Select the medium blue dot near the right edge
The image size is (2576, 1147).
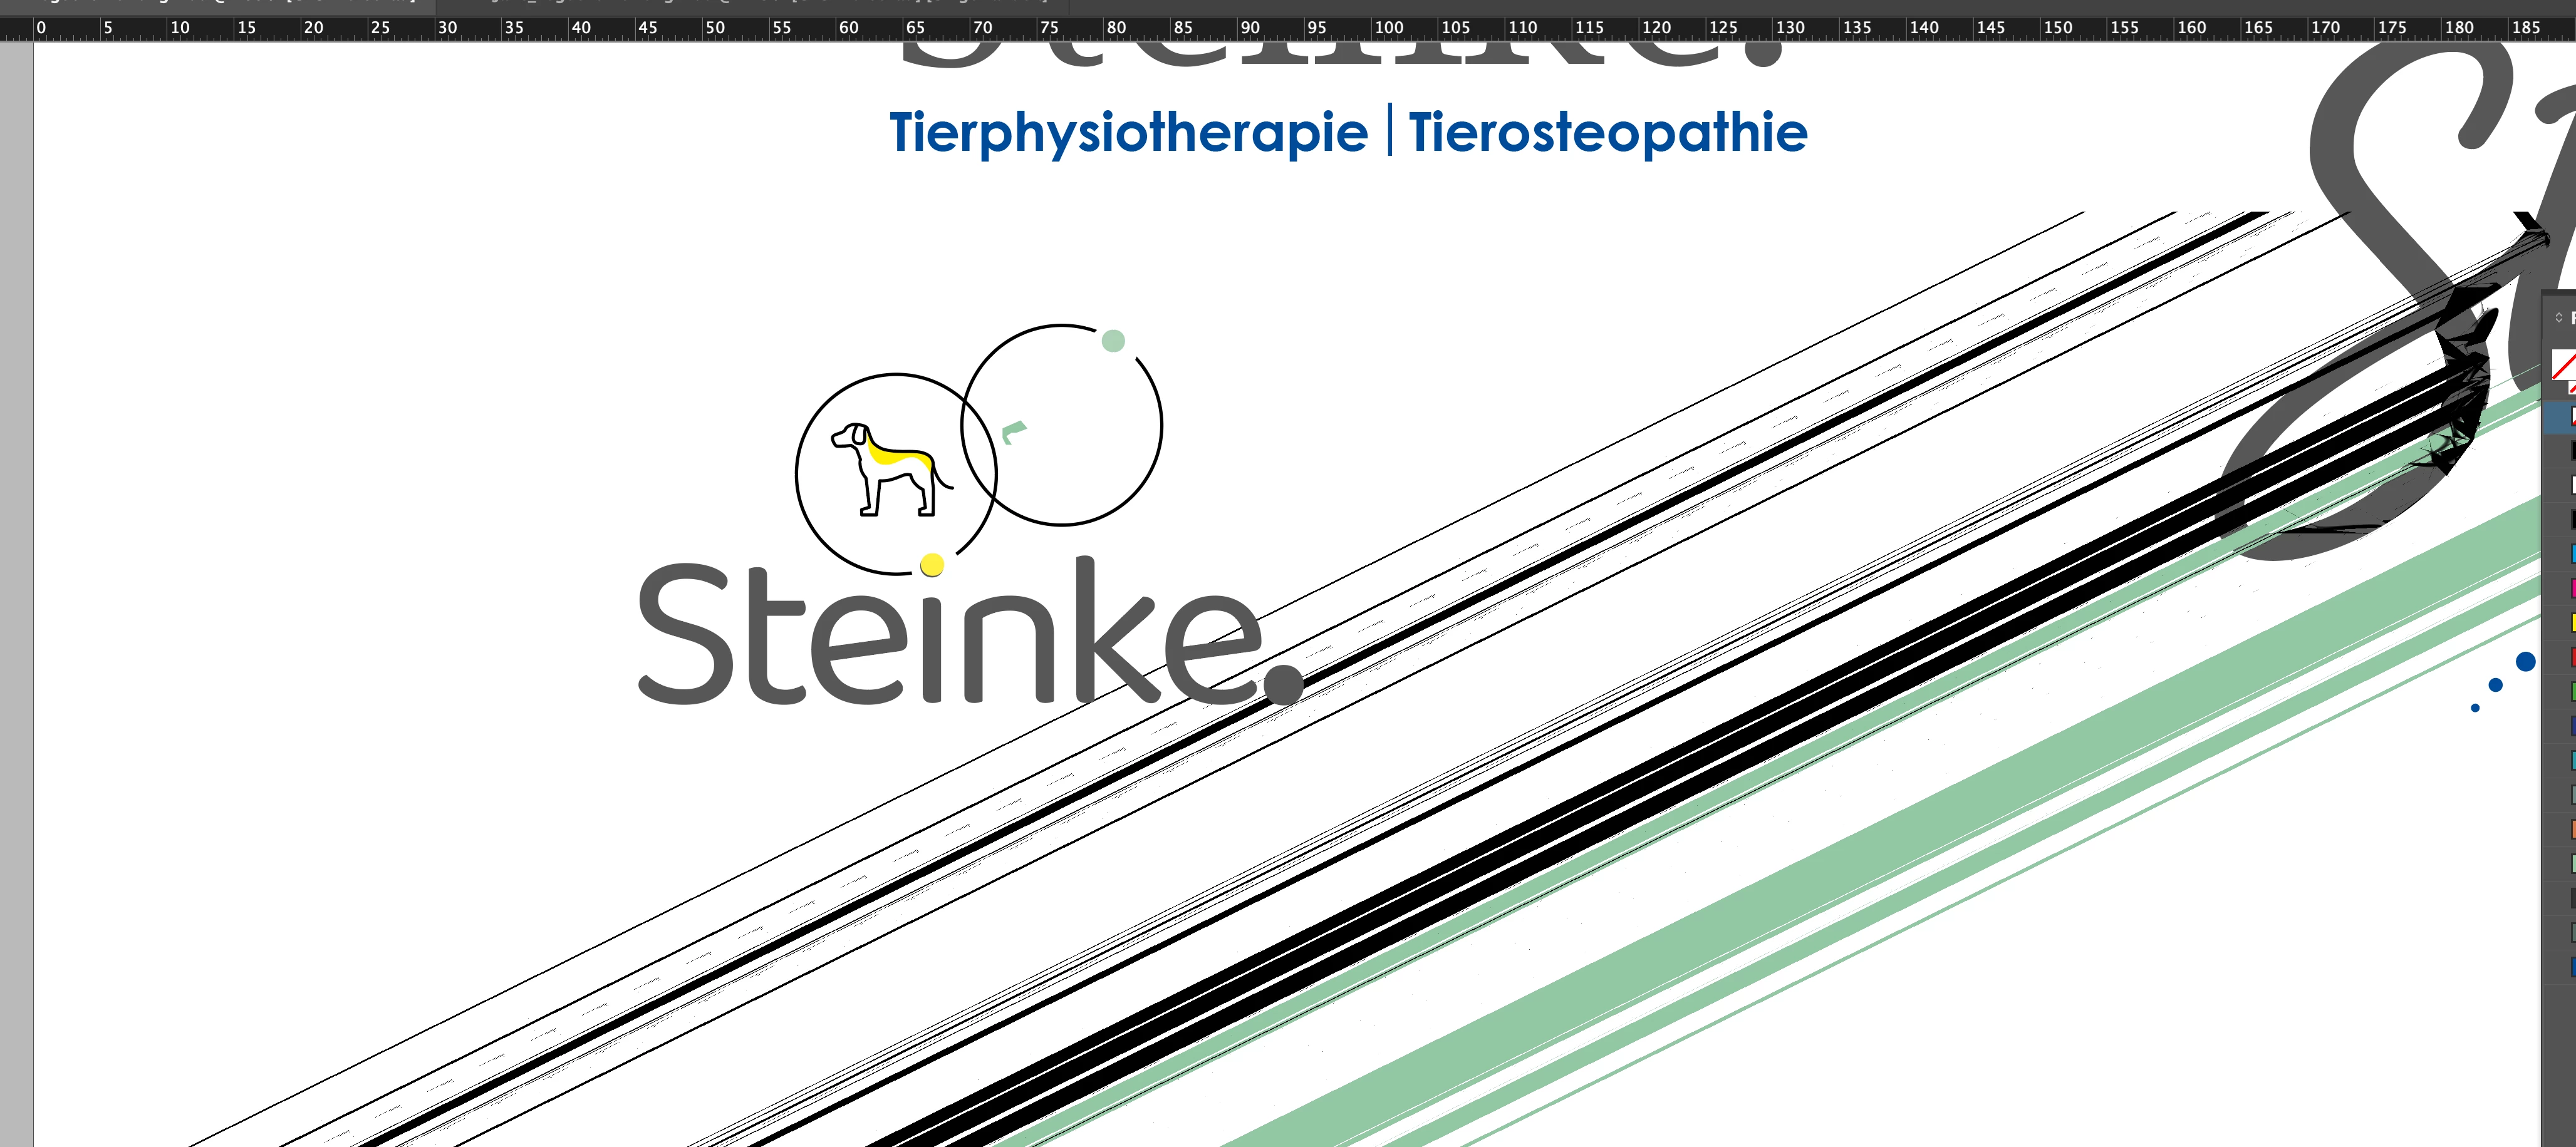[2495, 684]
